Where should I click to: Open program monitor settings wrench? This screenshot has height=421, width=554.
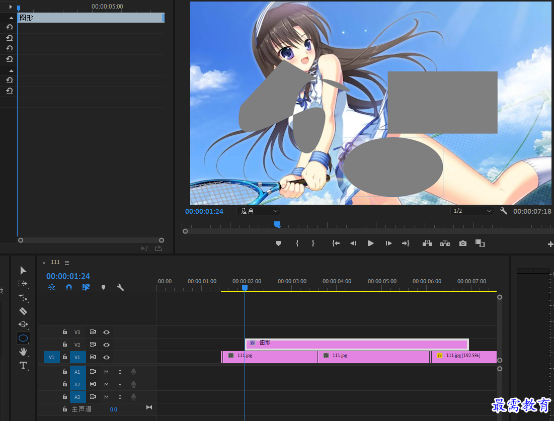coord(504,211)
